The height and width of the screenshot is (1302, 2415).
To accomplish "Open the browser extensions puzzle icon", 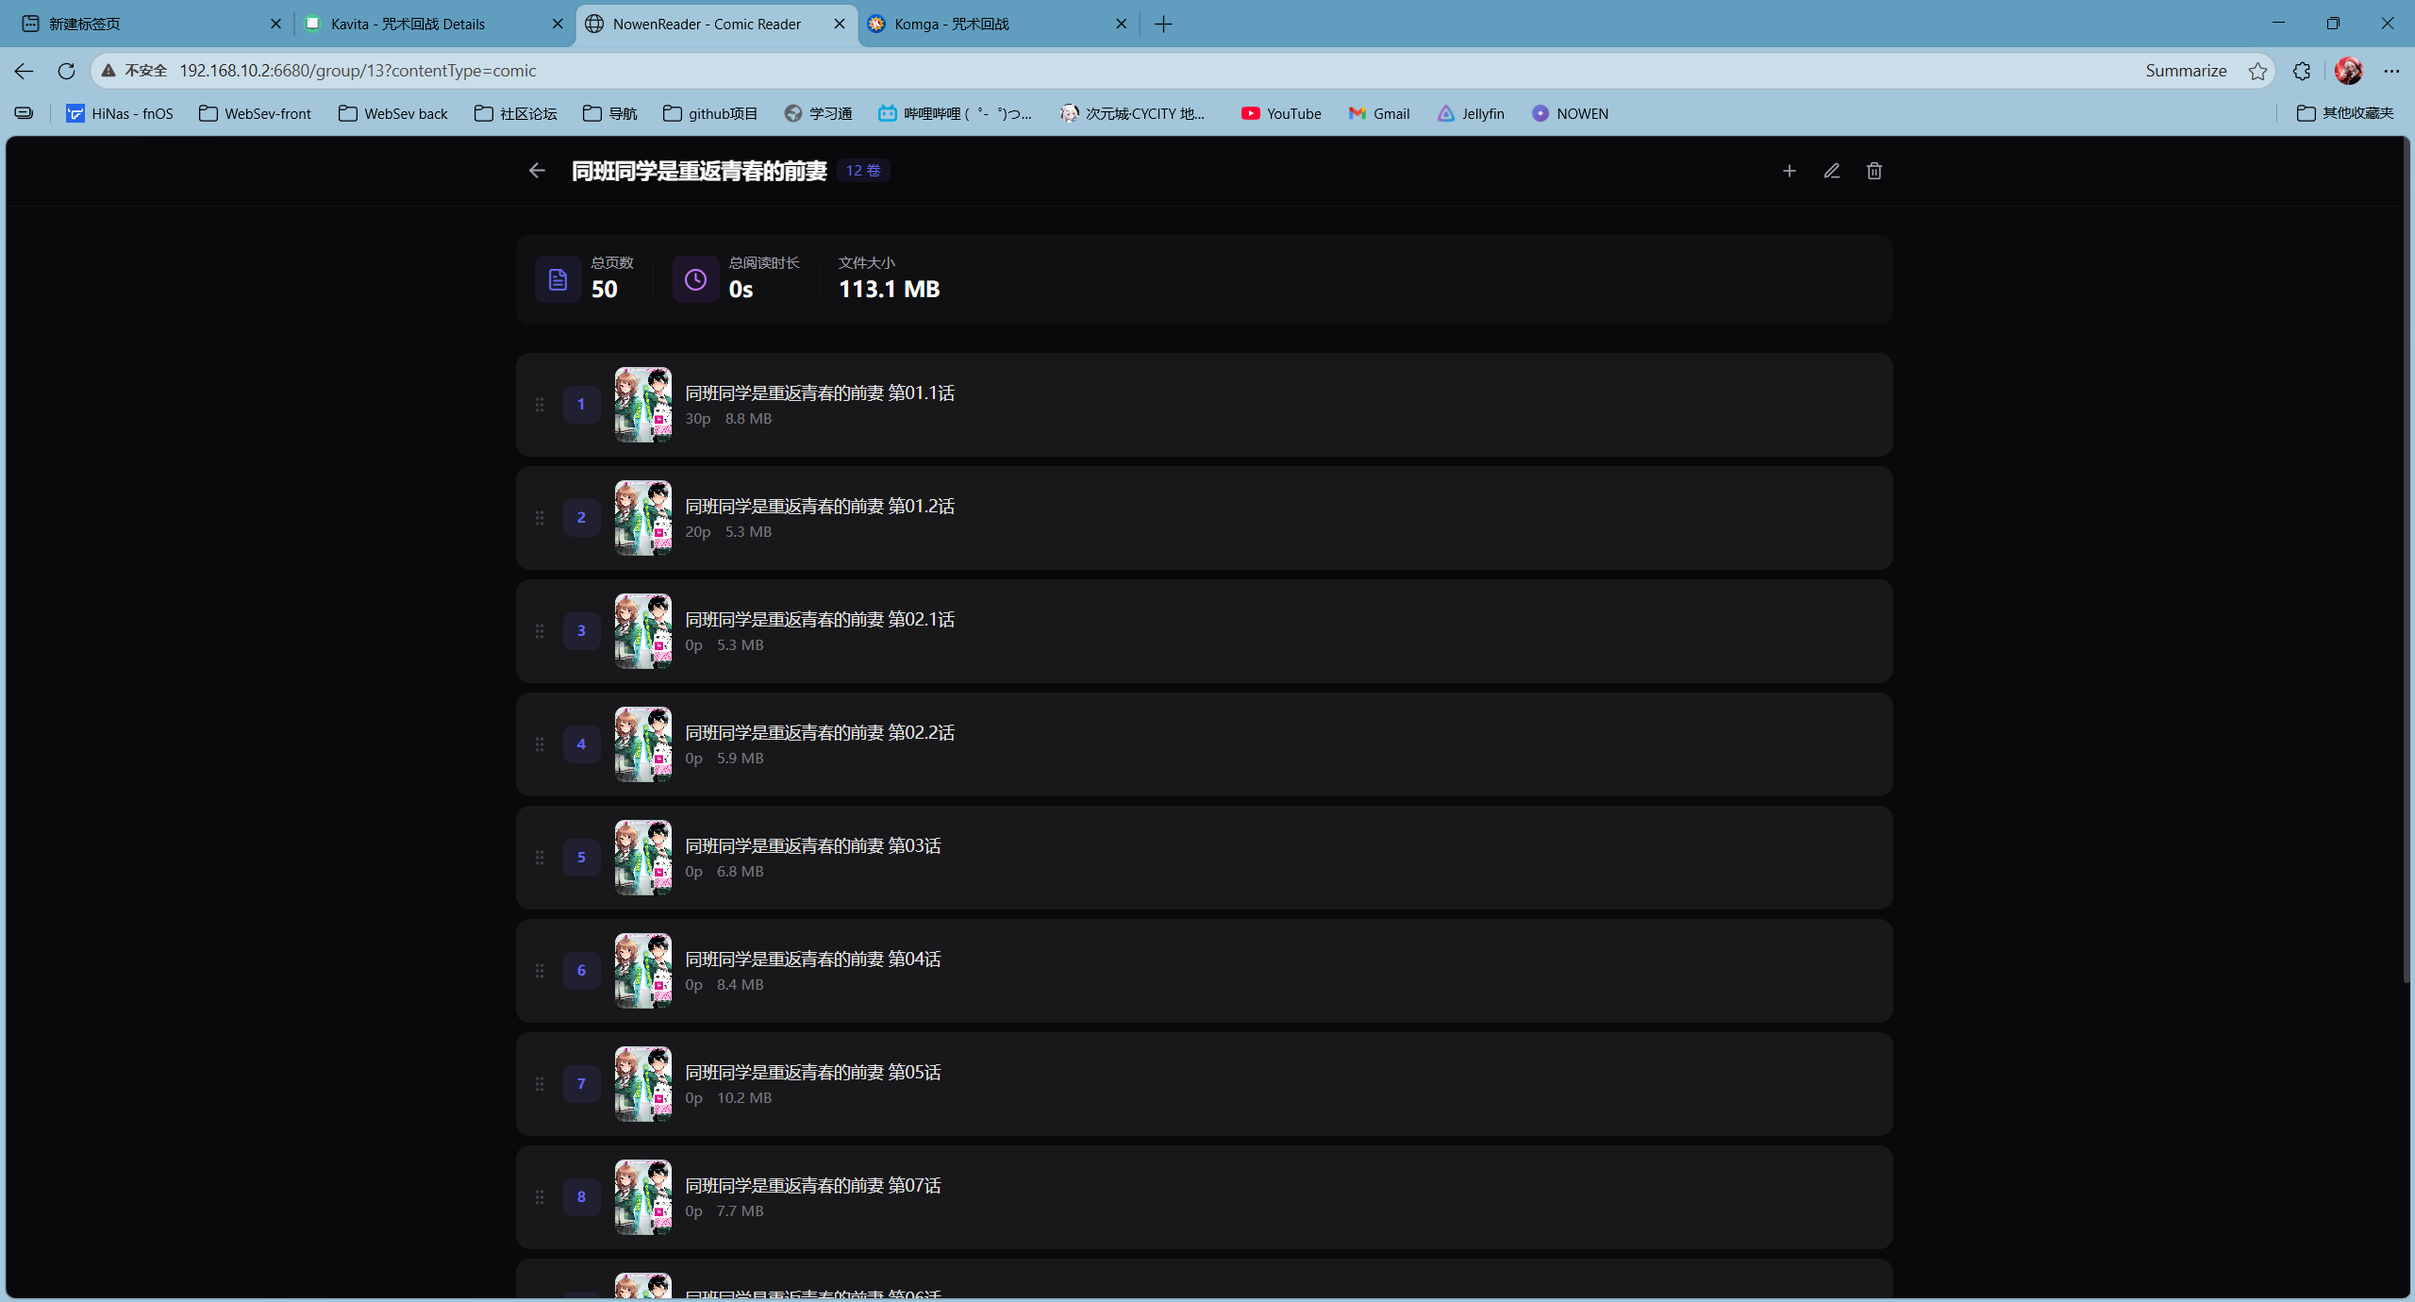I will click(x=2302, y=71).
